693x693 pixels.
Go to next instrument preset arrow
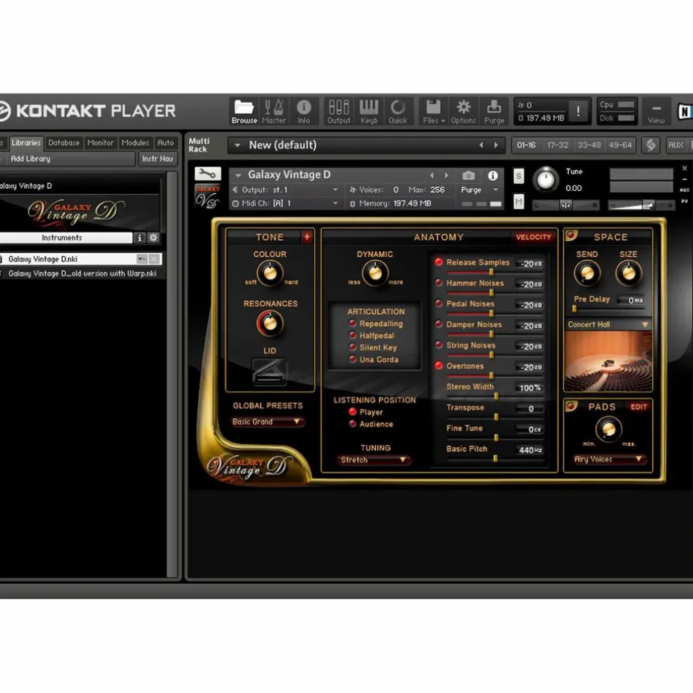447,175
